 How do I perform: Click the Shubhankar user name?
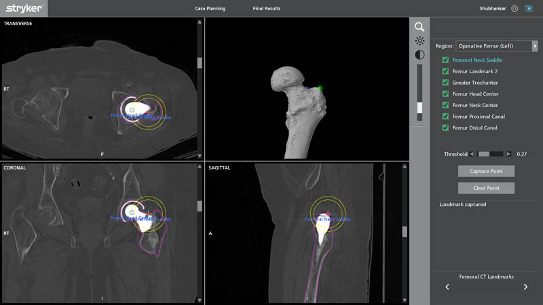click(493, 8)
